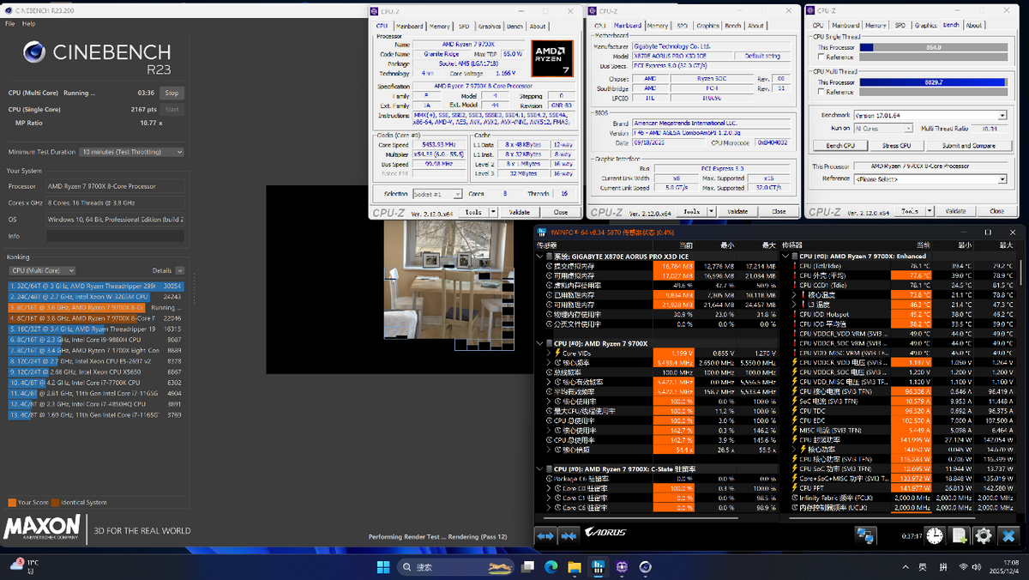Viewport: 1029px width, 580px height.
Task: Click HWiNFO collapse-columns arrows icon
Action: point(568,536)
